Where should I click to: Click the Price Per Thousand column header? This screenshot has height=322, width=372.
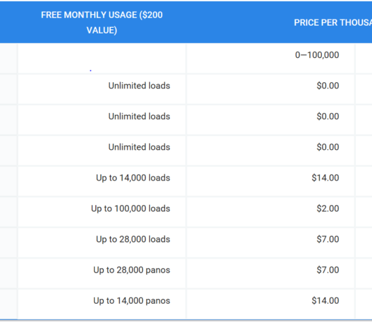[333, 22]
